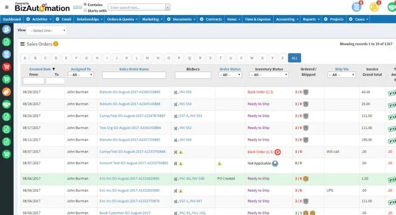Open the hamburger menu beside BizAutomation logo
The image size is (396, 215).
coord(7,7)
